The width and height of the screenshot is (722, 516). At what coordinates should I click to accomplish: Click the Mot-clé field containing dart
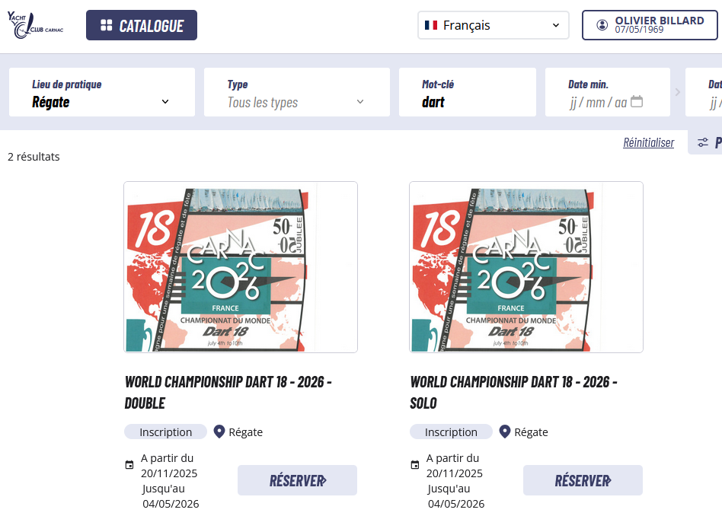click(467, 102)
